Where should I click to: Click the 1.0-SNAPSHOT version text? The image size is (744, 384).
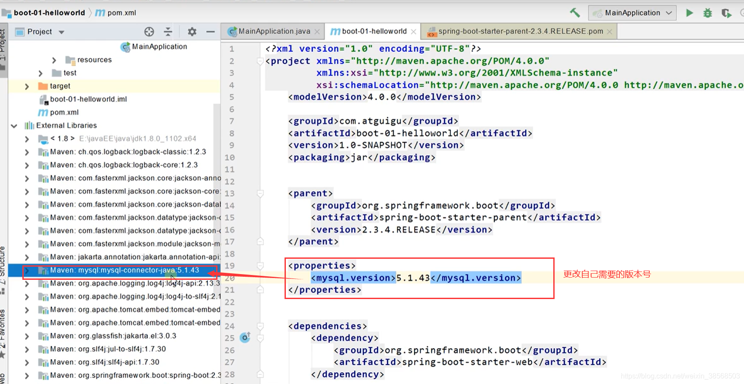374,145
